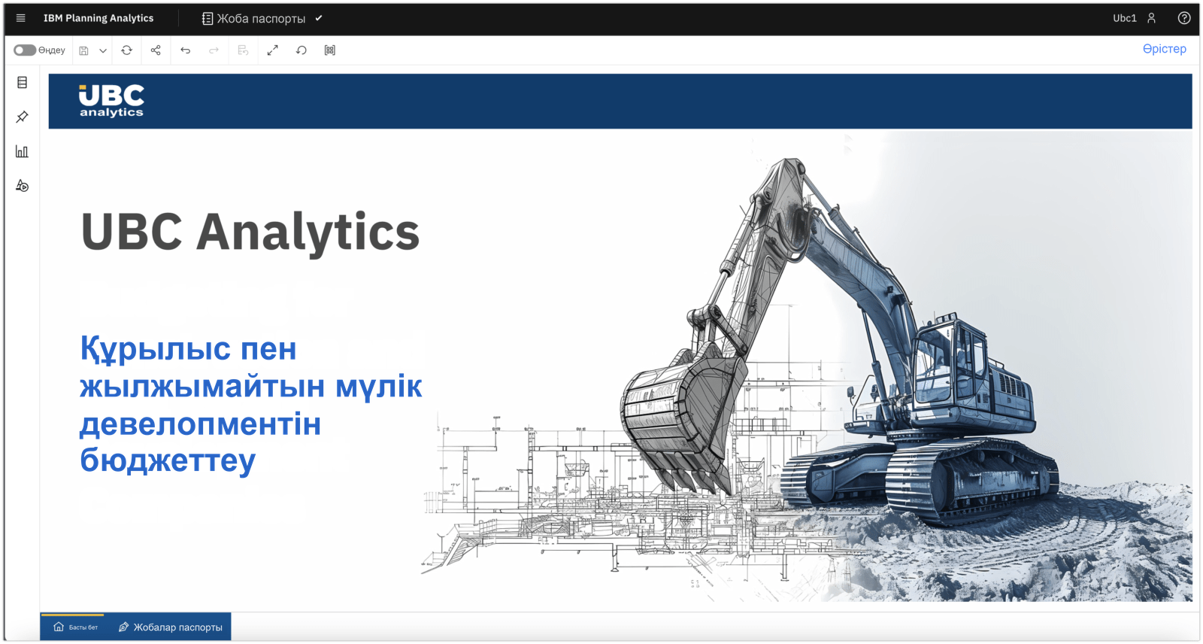Click the Ubc1 username label
This screenshot has height=644, width=1203.
point(1125,18)
